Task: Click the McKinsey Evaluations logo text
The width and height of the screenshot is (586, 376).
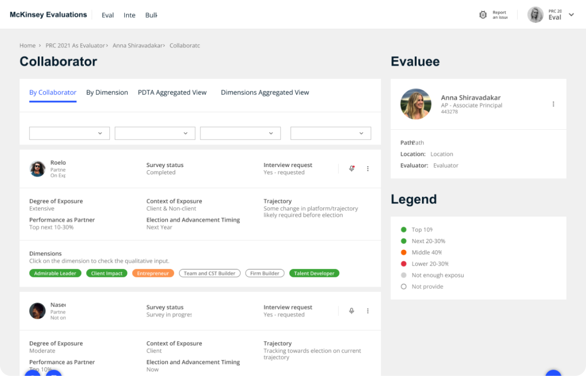Action: [48, 14]
